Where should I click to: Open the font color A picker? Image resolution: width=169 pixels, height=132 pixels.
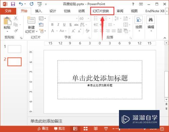coord(54,31)
